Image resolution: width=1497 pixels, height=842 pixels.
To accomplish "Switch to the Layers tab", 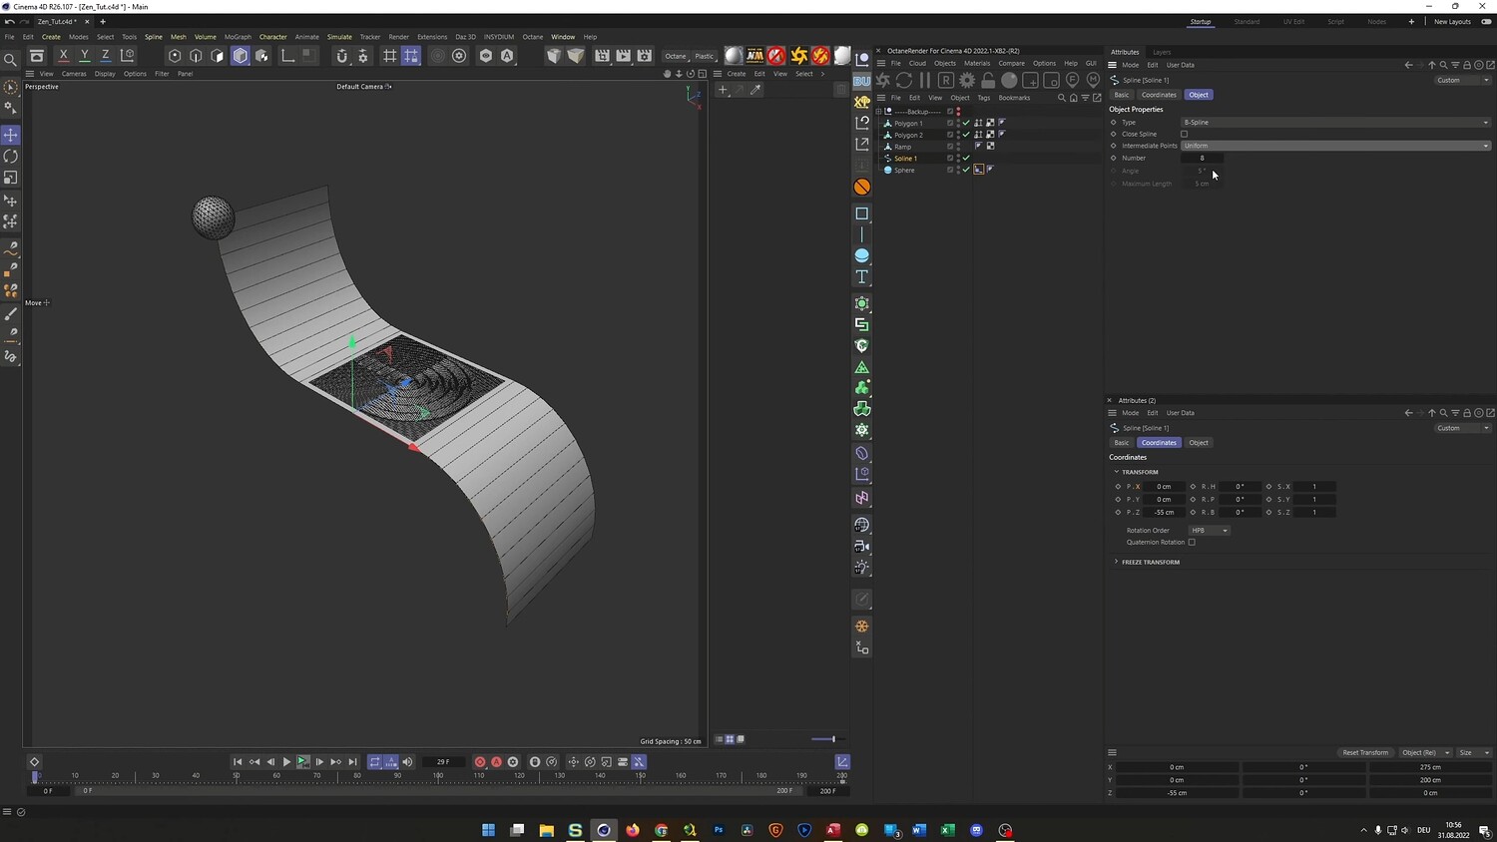I will [x=1162, y=52].
